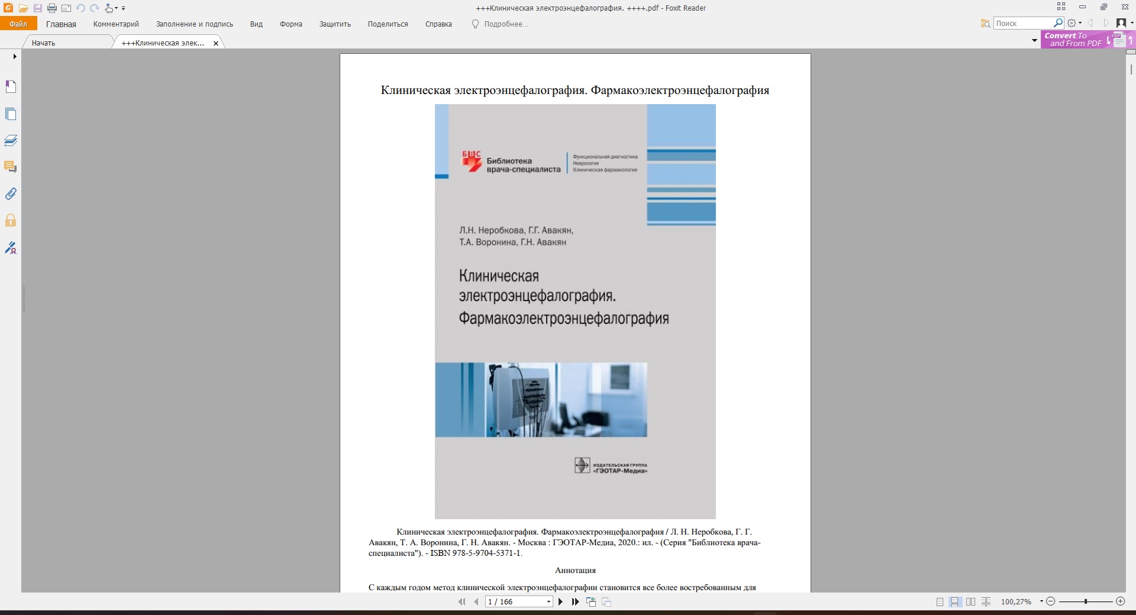Expand the search settings gear dropdown
This screenshot has height=615, width=1136.
[x=1074, y=23]
